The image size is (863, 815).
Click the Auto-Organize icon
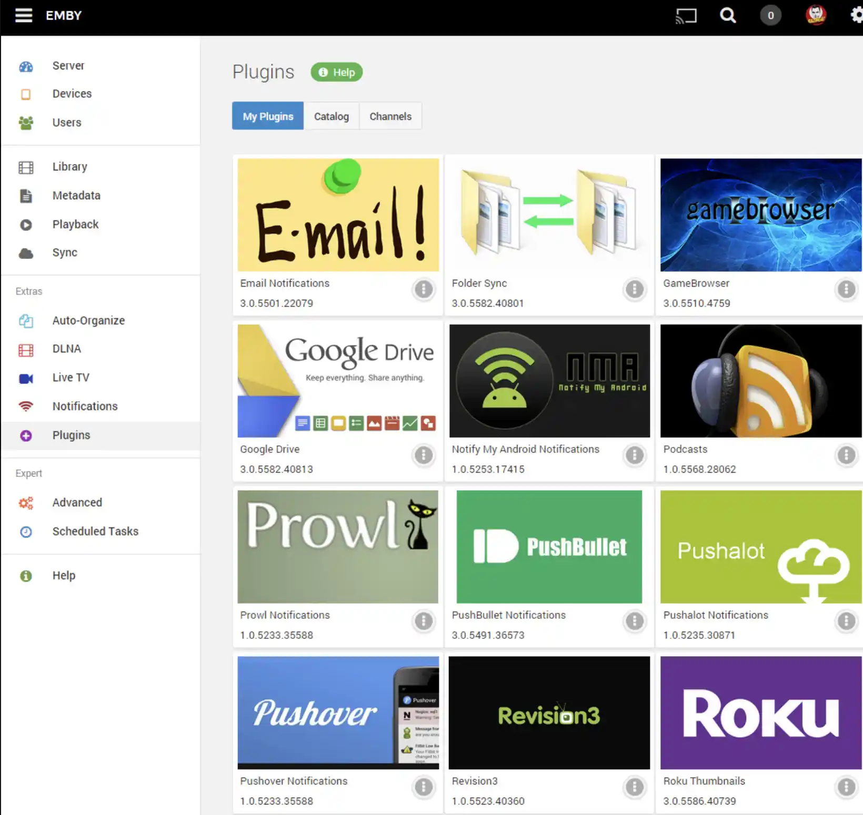coord(26,321)
